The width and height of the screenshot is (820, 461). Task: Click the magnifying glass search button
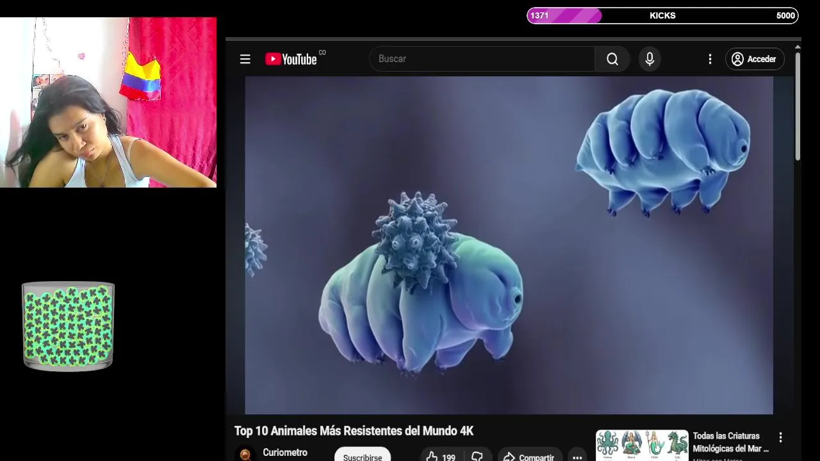612,59
